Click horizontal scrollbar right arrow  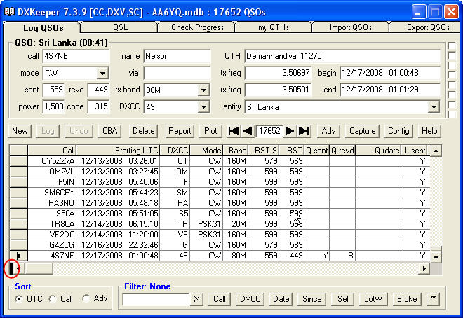pyautogui.click(x=424, y=268)
